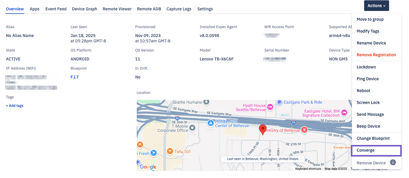
Task: Open the Actions dropdown button
Action: click(x=376, y=6)
